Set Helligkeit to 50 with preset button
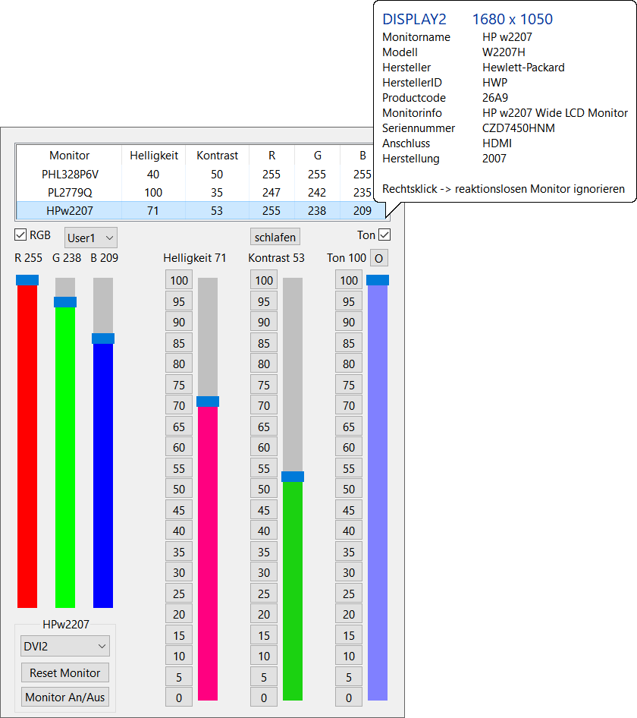This screenshot has width=637, height=718. point(179,489)
